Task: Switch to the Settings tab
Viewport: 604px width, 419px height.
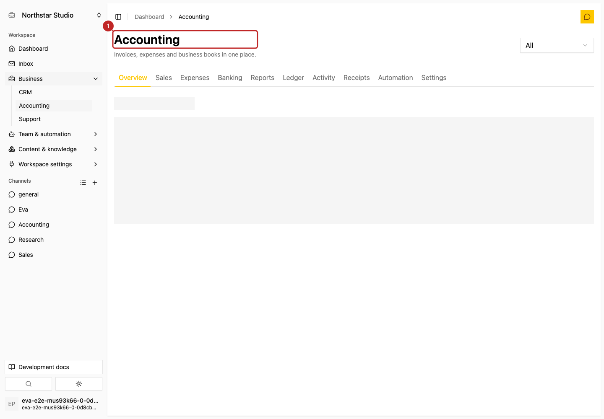Action: 434,78
